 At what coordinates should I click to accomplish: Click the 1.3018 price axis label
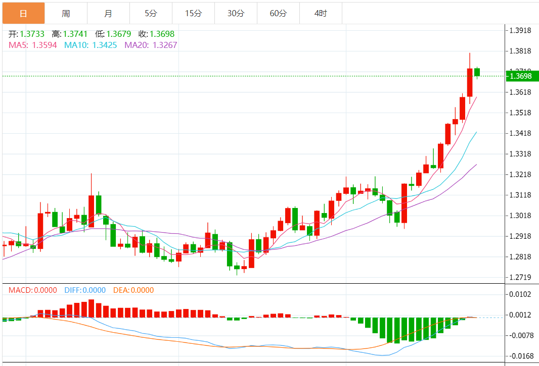pyautogui.click(x=520, y=216)
